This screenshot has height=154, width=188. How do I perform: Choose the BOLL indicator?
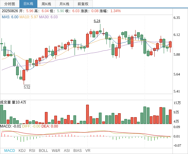43,151
